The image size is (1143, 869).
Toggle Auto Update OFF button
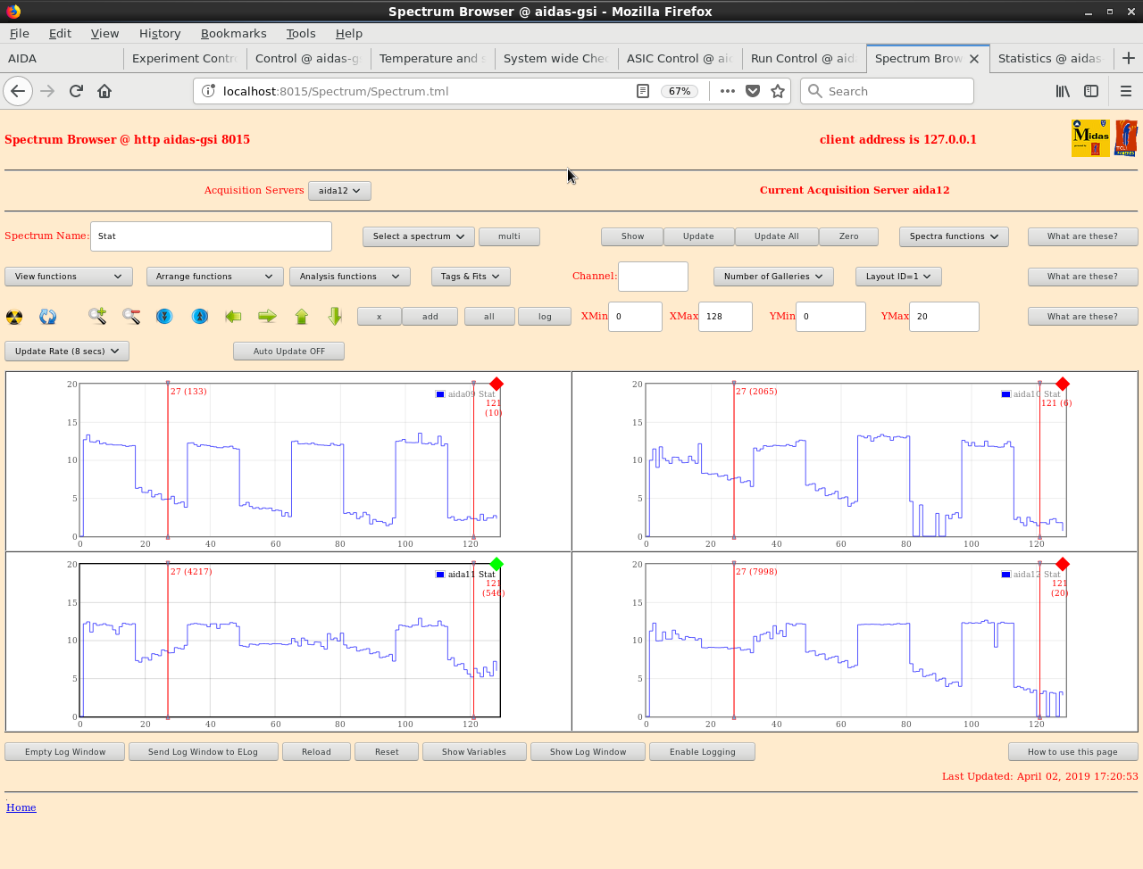pos(288,352)
